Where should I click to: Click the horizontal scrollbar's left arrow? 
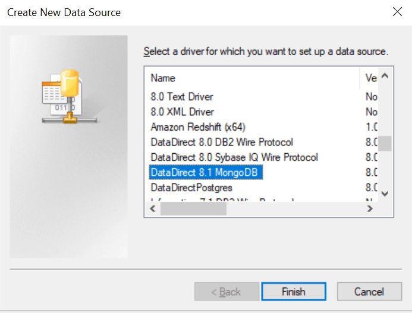click(151, 209)
